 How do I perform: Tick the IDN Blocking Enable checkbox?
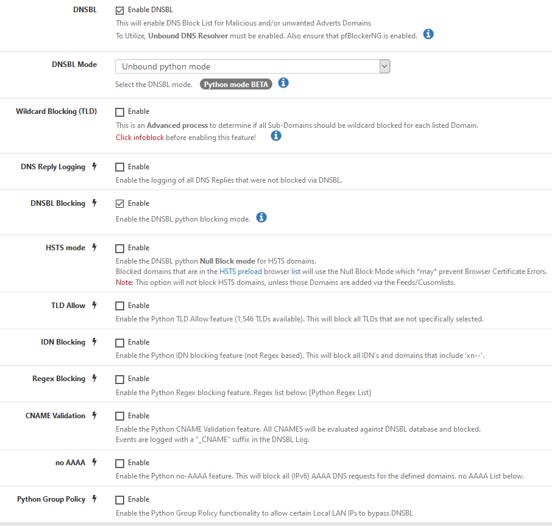pyautogui.click(x=119, y=343)
